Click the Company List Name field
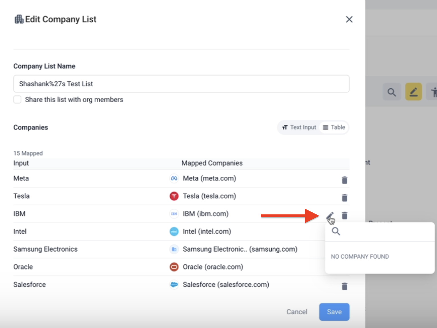The height and width of the screenshot is (328, 437). 181,84
